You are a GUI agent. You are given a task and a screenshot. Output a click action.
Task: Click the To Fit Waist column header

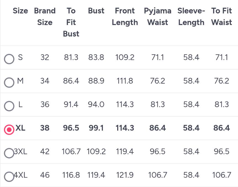click(222, 16)
